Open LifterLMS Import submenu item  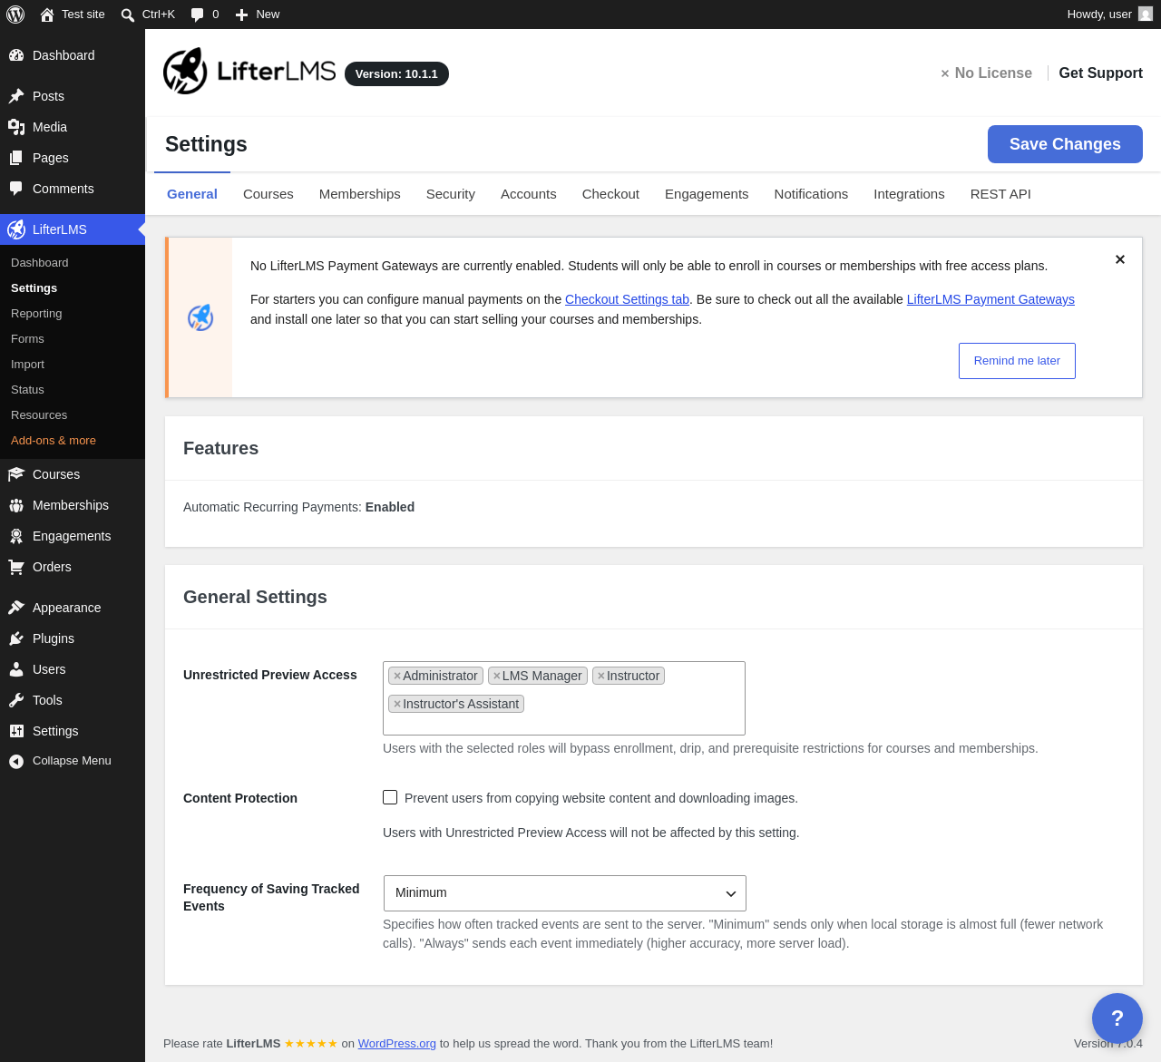27,365
